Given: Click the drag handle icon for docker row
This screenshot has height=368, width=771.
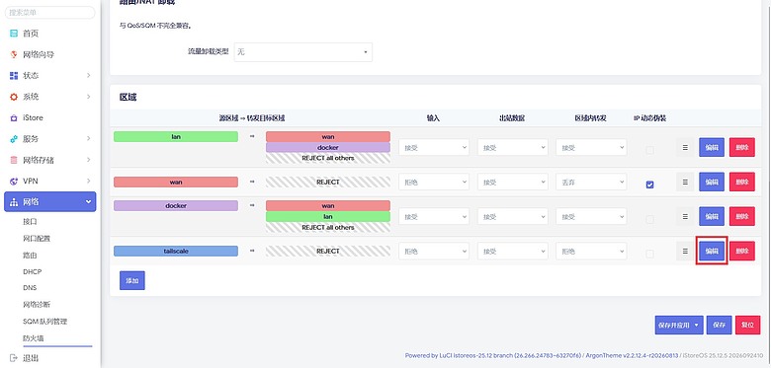Looking at the screenshot, I should pos(685,216).
